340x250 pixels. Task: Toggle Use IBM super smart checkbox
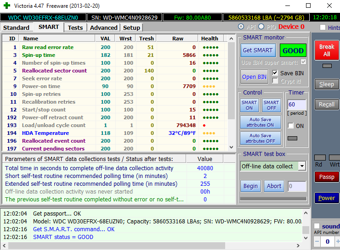pos(303,62)
